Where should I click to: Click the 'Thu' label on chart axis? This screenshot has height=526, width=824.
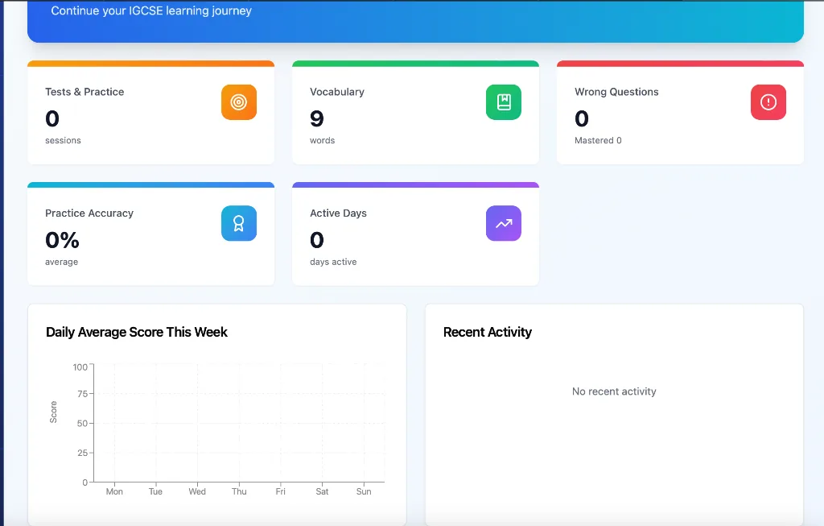[x=239, y=491]
